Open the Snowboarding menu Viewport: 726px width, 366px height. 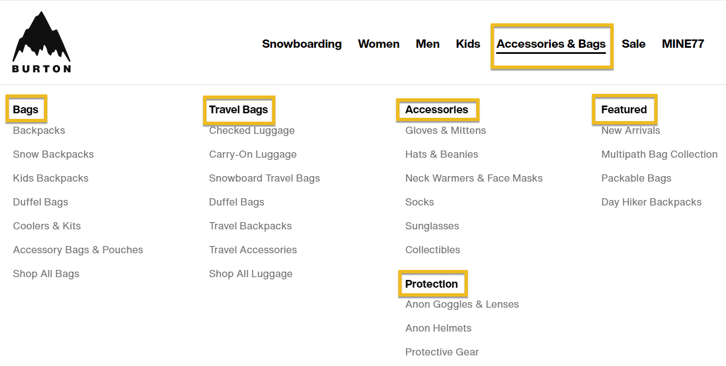tap(302, 44)
